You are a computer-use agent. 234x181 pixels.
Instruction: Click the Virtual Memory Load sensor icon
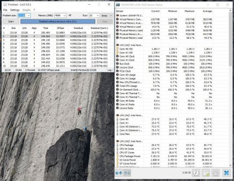pos(117,27)
